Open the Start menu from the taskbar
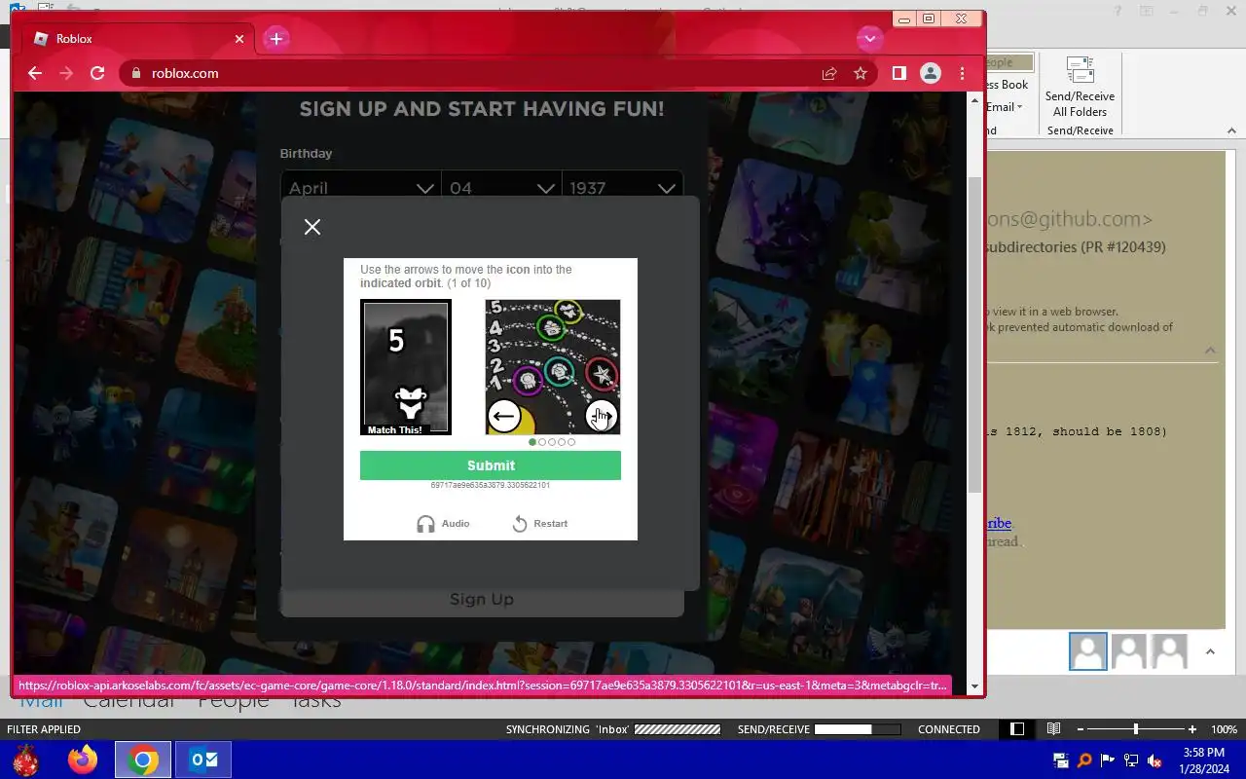Screen dimensions: 1246x779 [x=25, y=760]
